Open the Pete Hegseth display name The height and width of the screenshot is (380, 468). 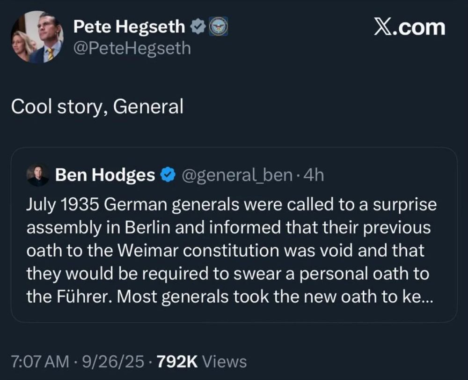coord(129,28)
